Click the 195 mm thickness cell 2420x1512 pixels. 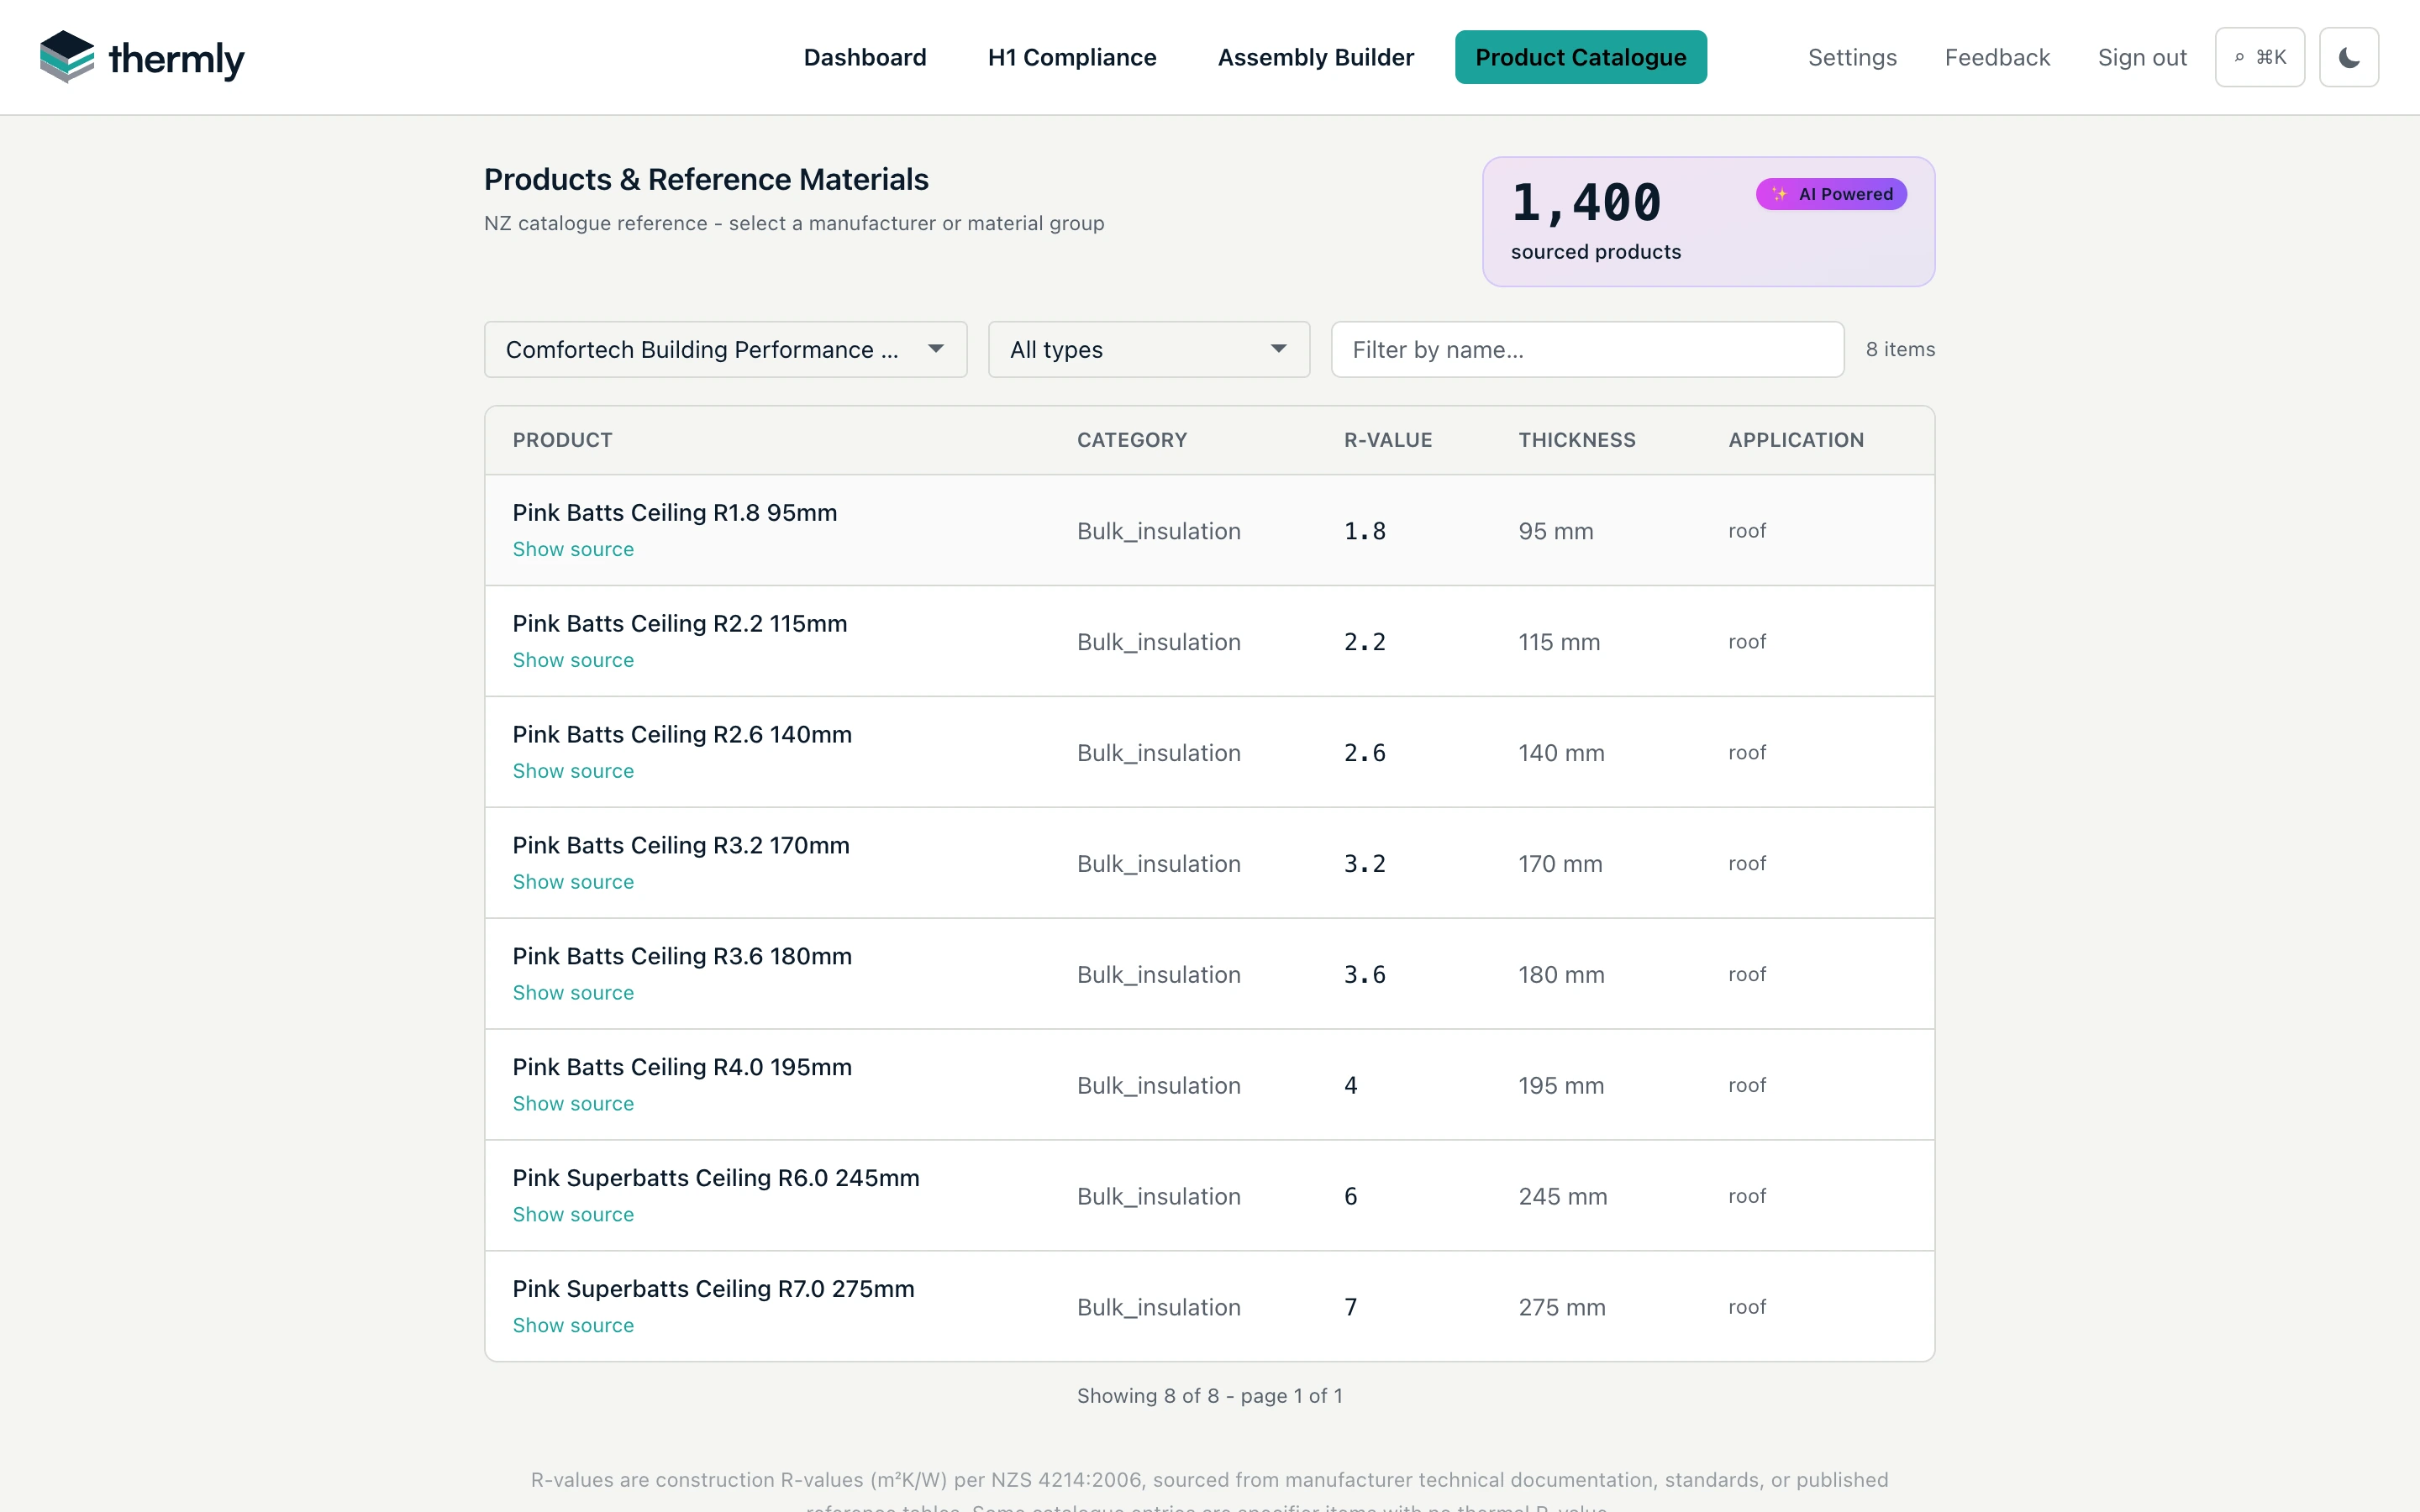point(1561,1086)
